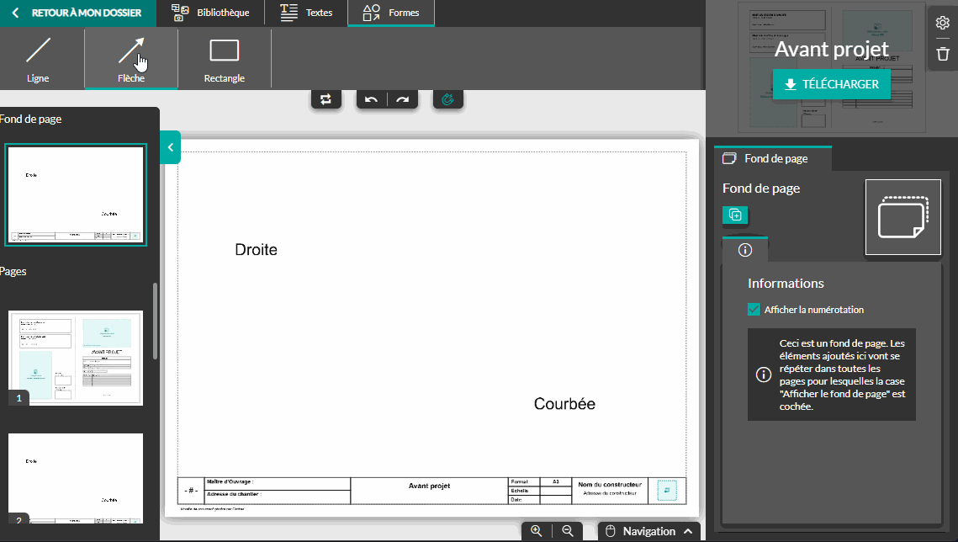Zoom in with the magnifier plus

(x=537, y=531)
